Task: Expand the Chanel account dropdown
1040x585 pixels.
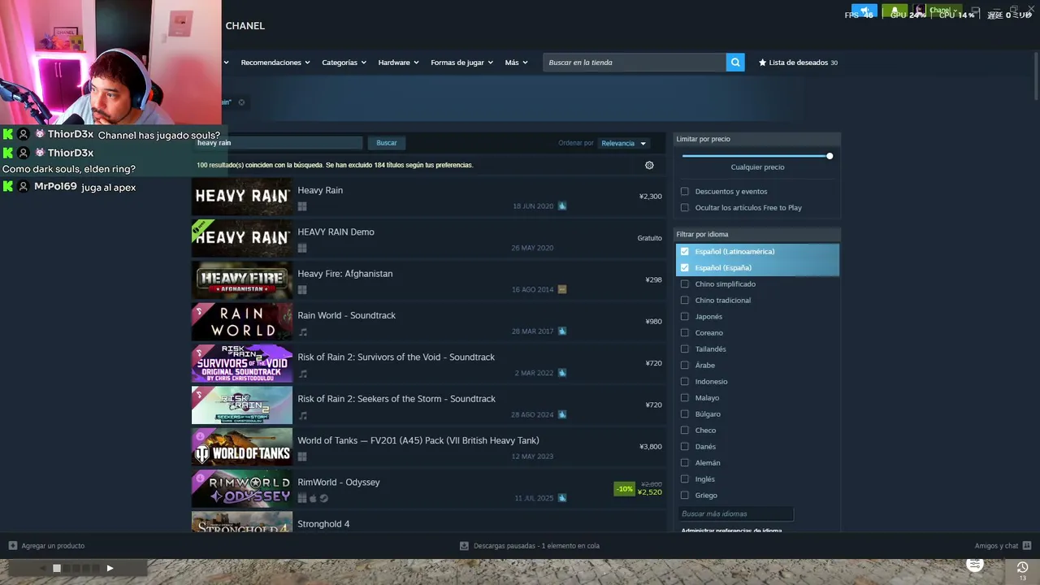Action: coord(944,11)
